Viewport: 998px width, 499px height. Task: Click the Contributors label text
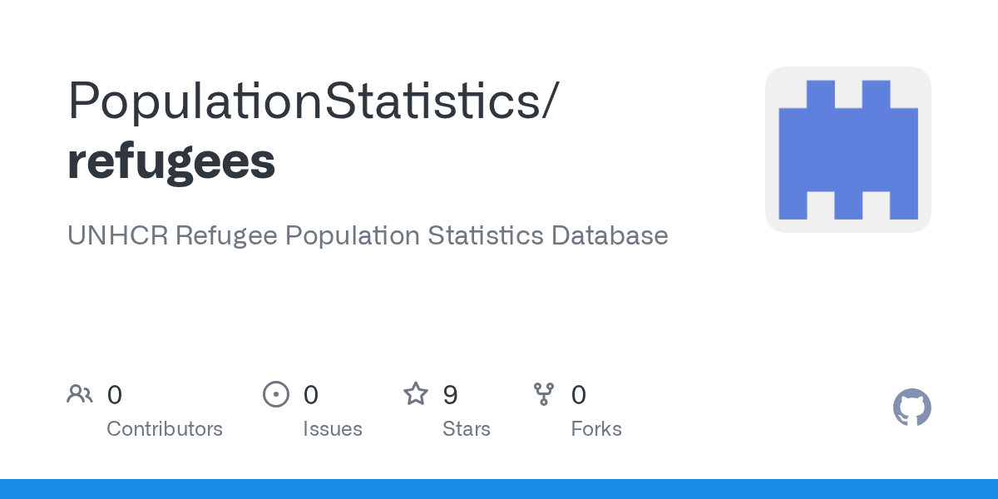coord(165,429)
